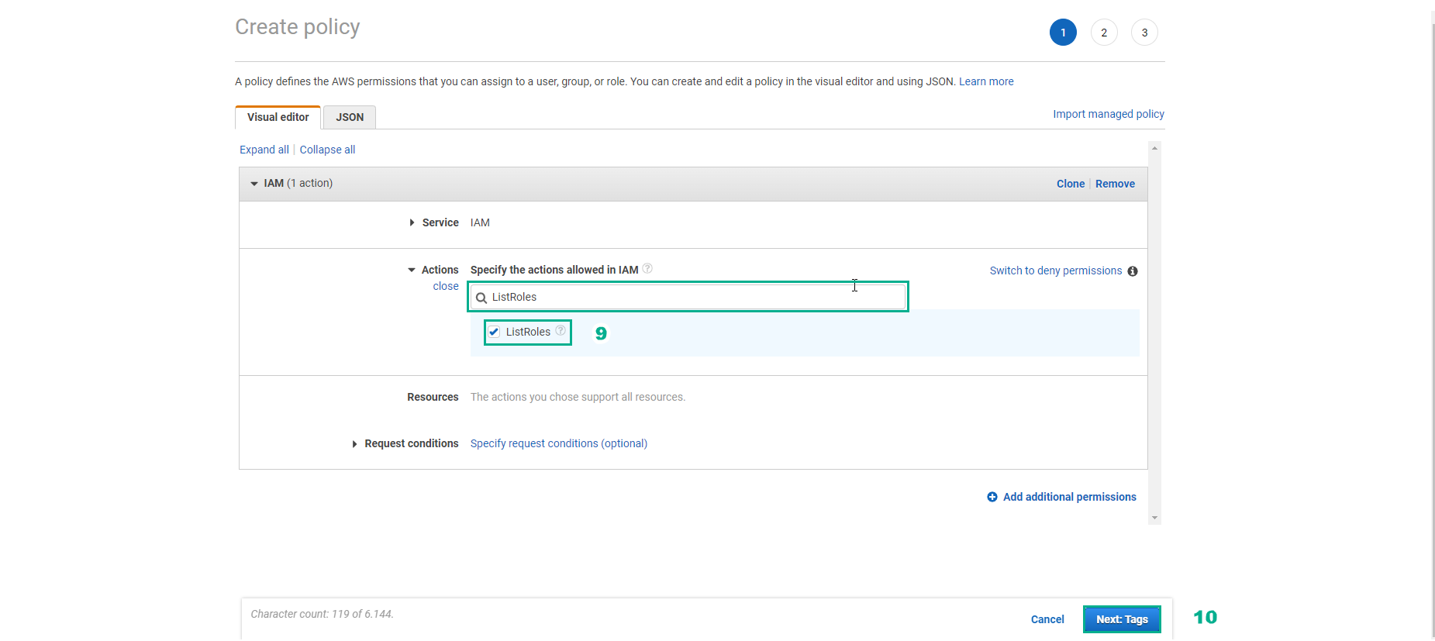This screenshot has width=1435, height=641.
Task: Click the ListRoles action label
Action: pos(528,332)
